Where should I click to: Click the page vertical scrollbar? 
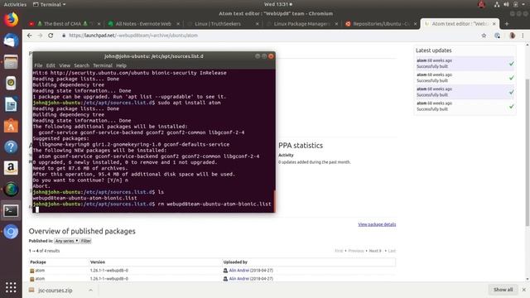point(528,152)
